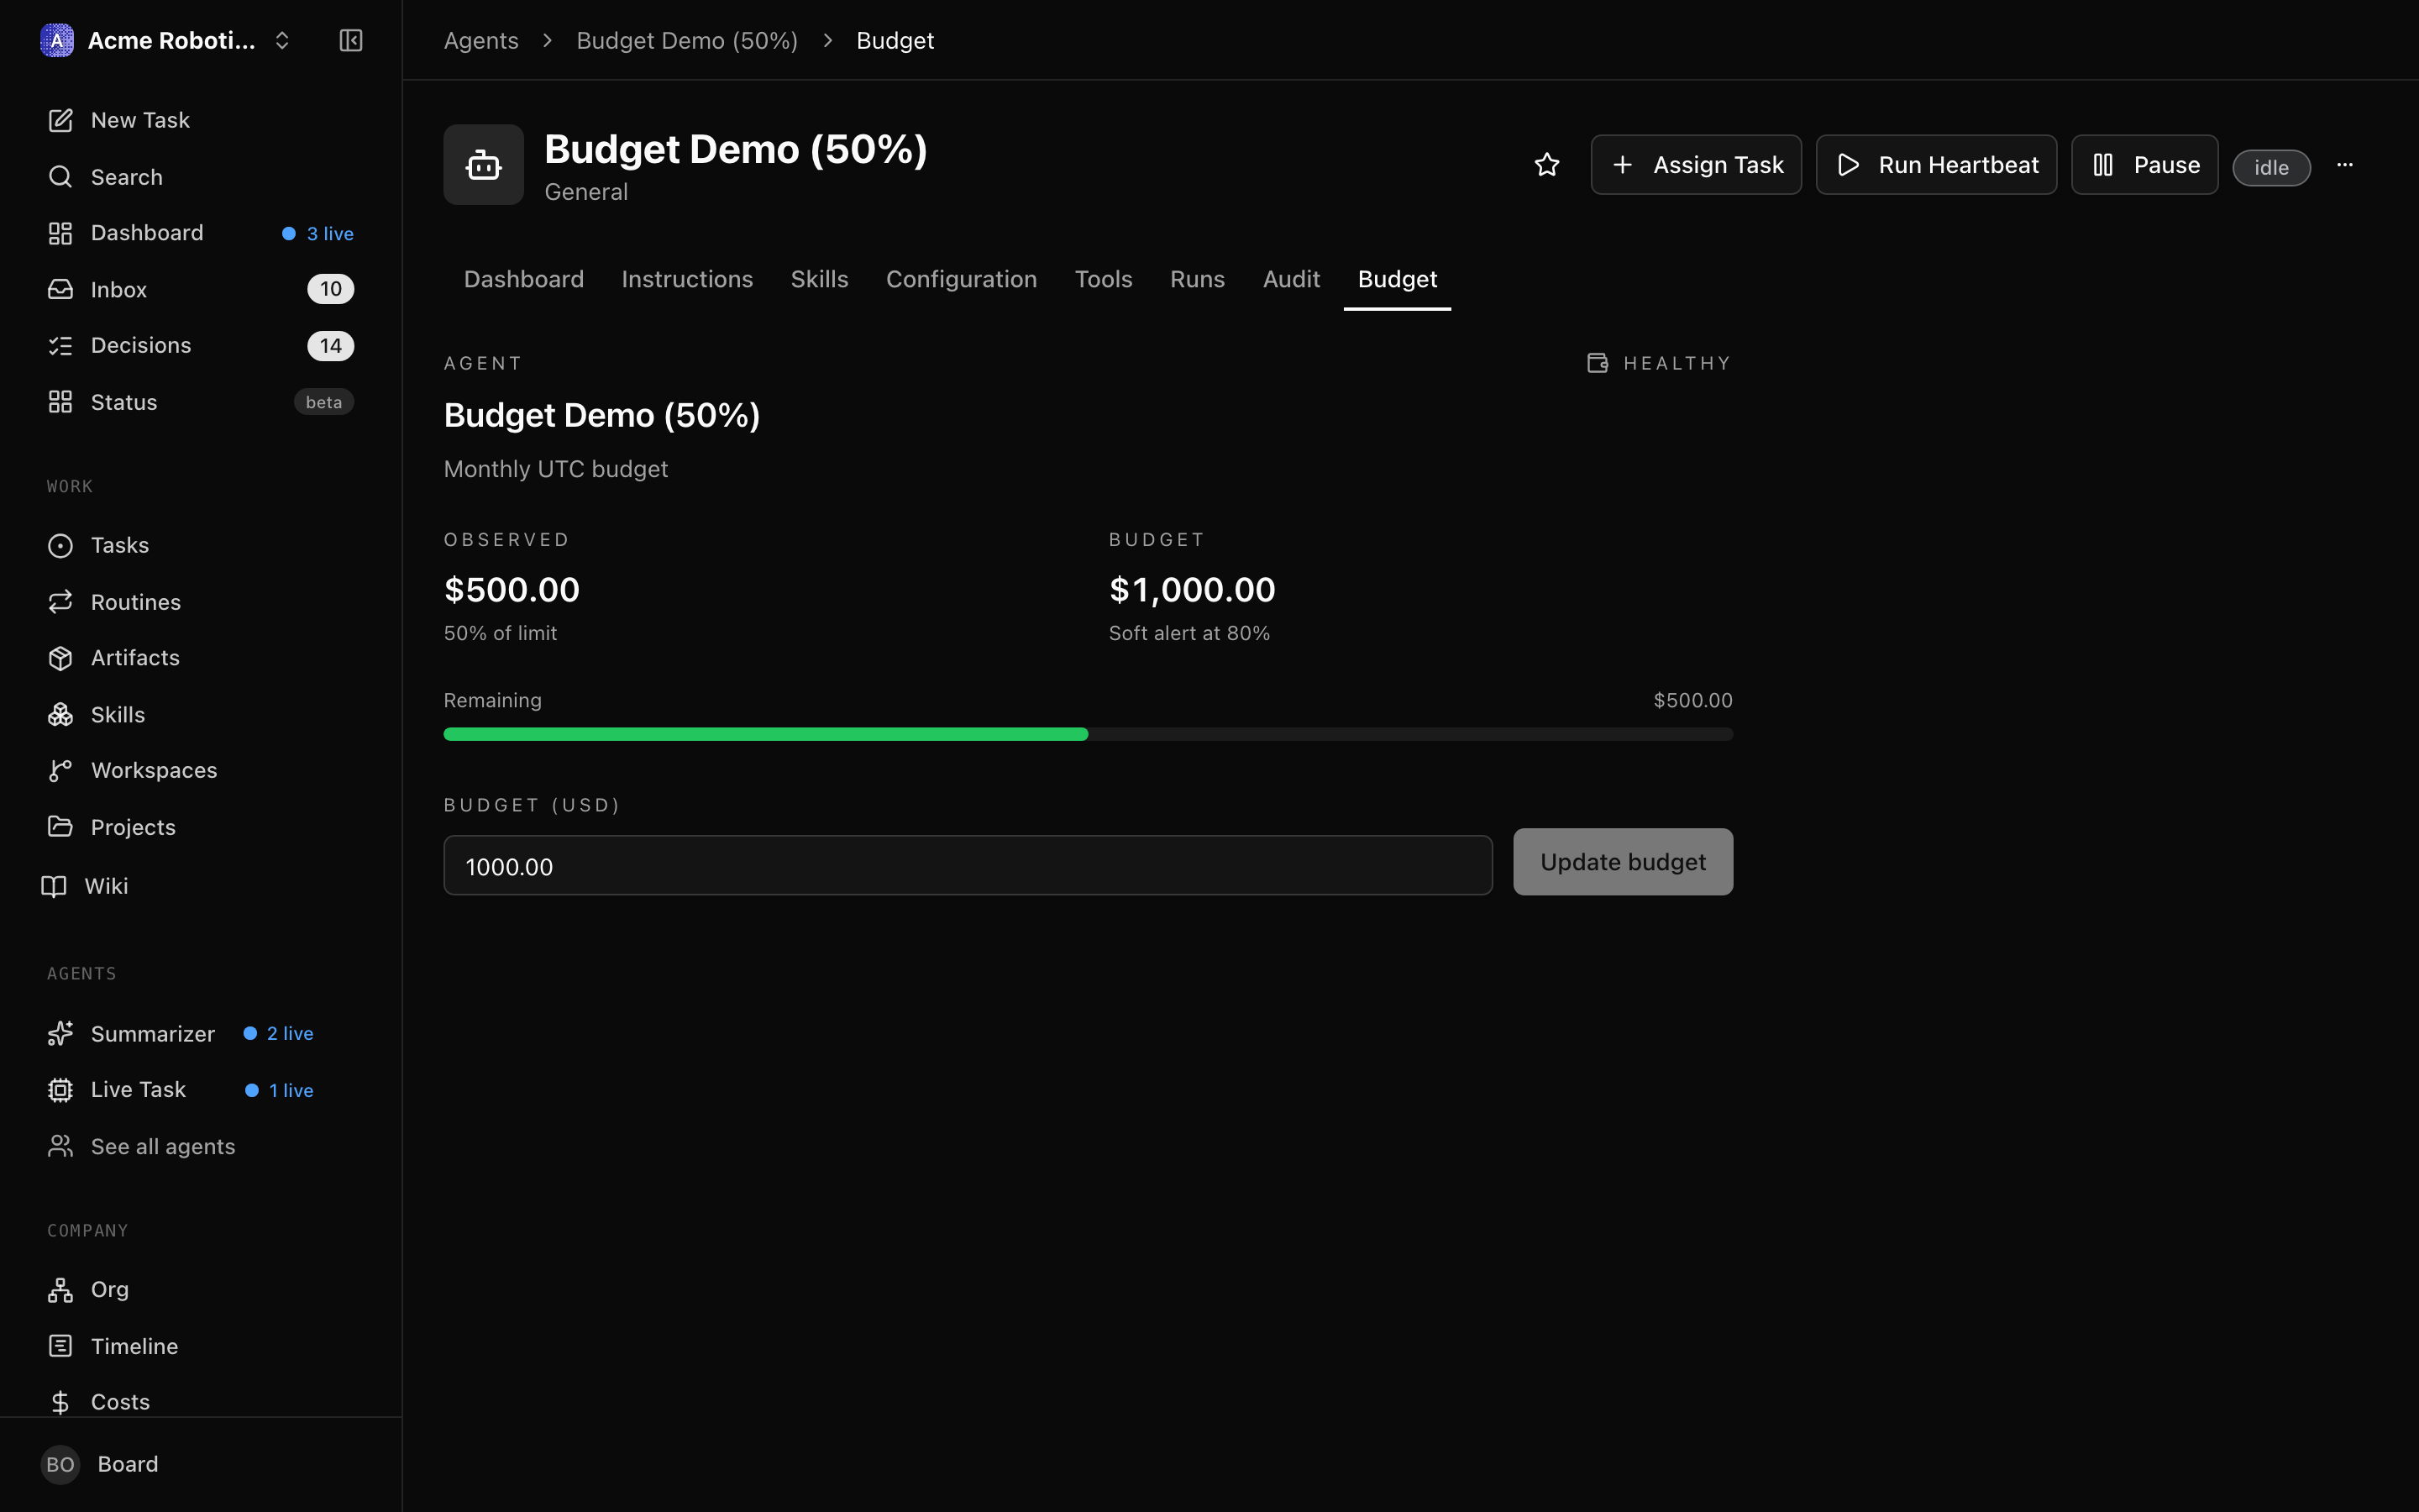Click the green remaining budget progress bar

pos(766,734)
